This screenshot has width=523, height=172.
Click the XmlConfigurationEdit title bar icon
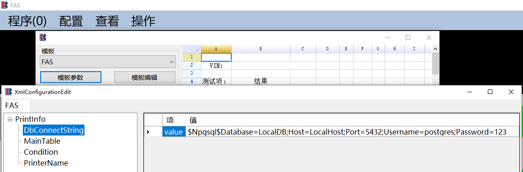tap(9, 92)
